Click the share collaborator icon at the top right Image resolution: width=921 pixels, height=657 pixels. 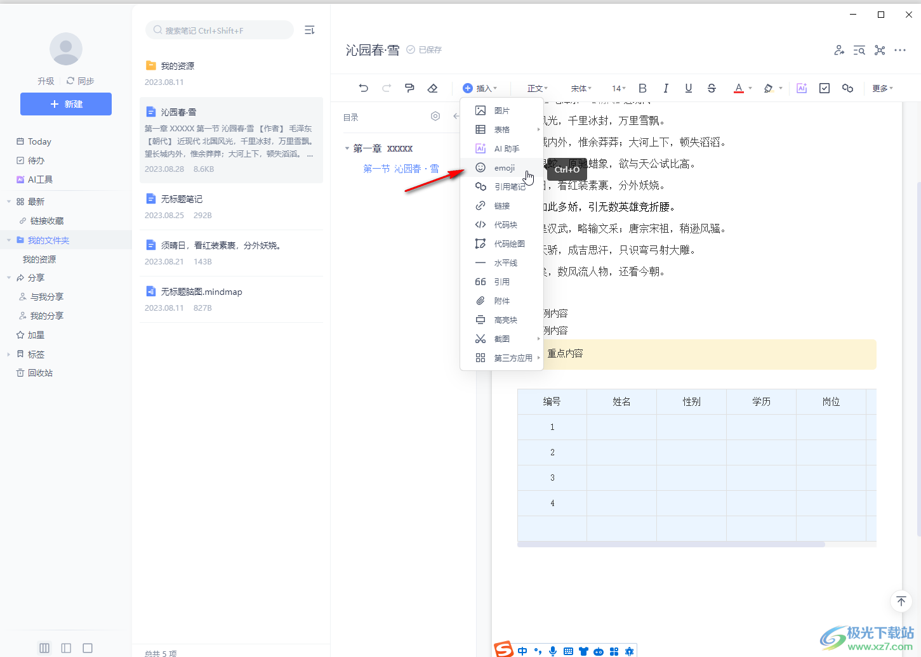click(x=839, y=50)
